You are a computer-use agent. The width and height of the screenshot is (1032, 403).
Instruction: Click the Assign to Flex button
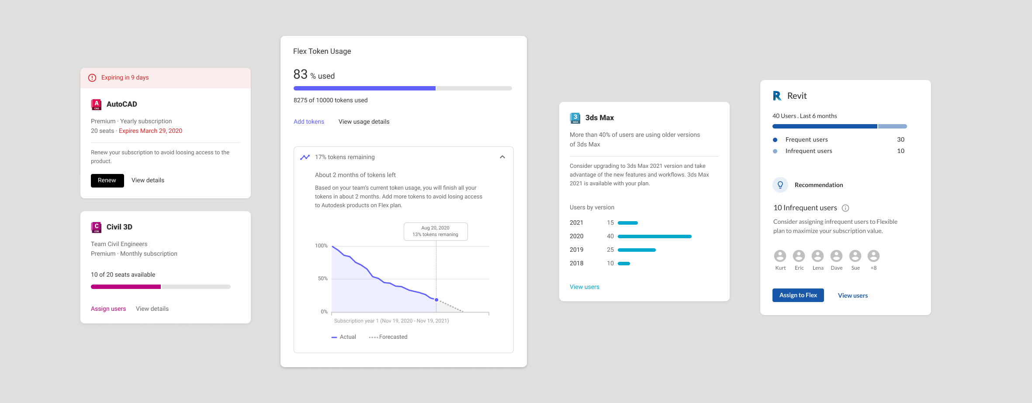[798, 295]
